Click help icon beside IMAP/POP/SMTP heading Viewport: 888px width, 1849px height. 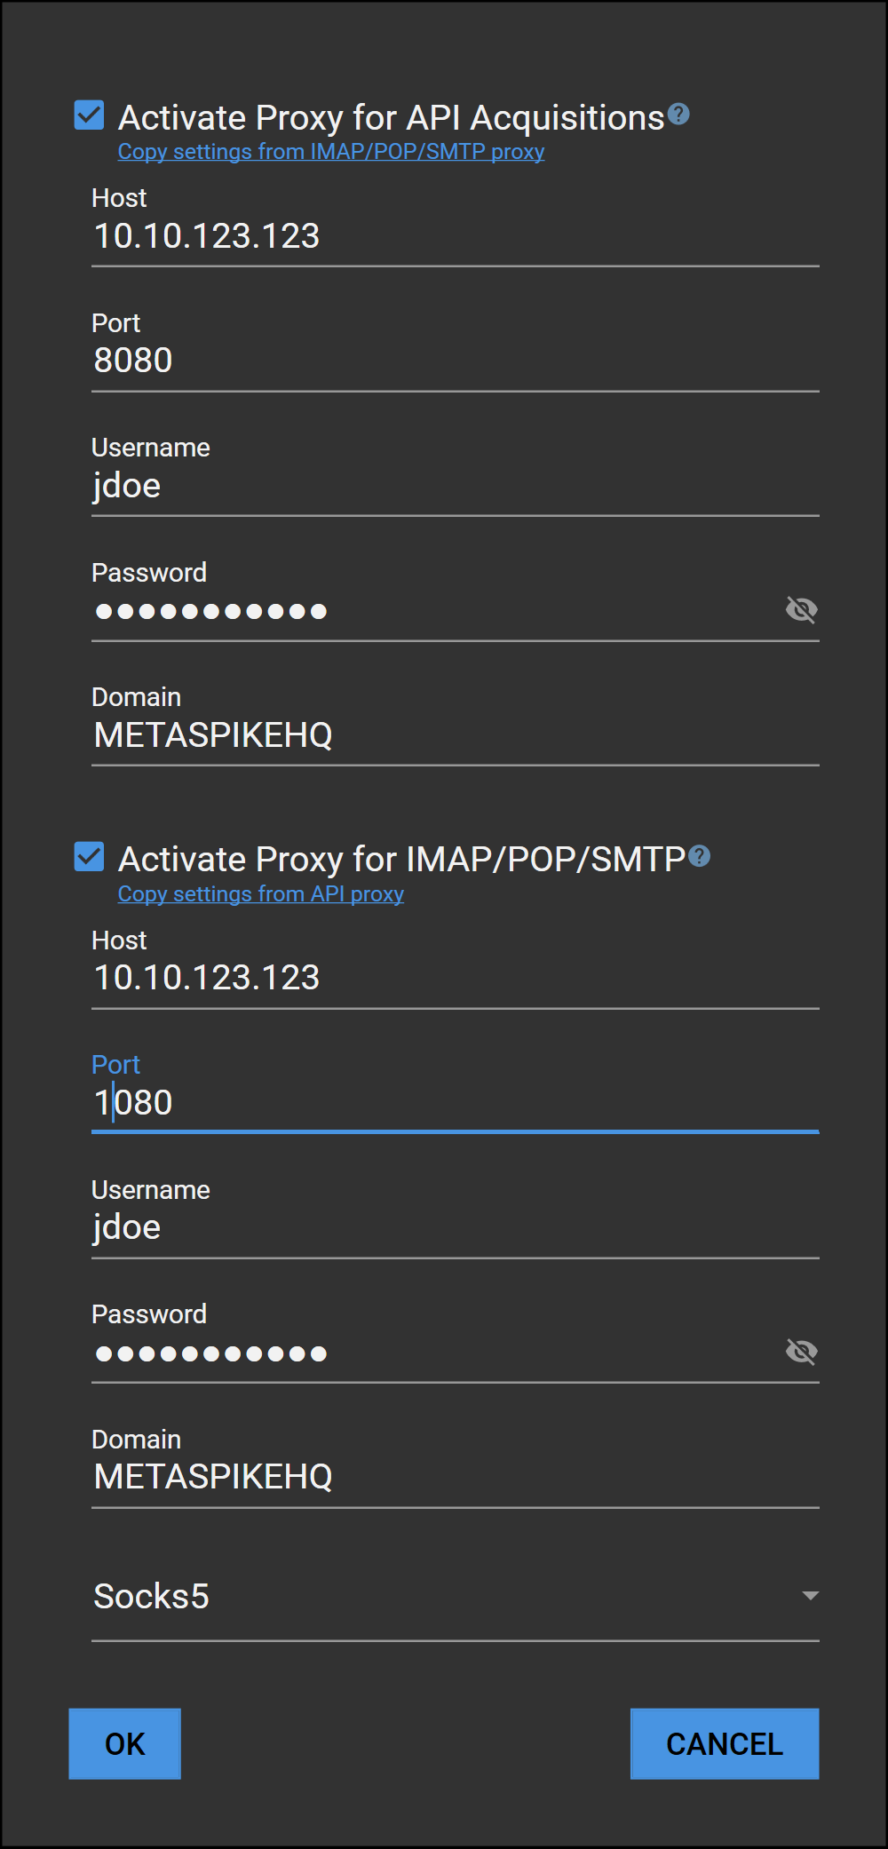click(x=699, y=855)
